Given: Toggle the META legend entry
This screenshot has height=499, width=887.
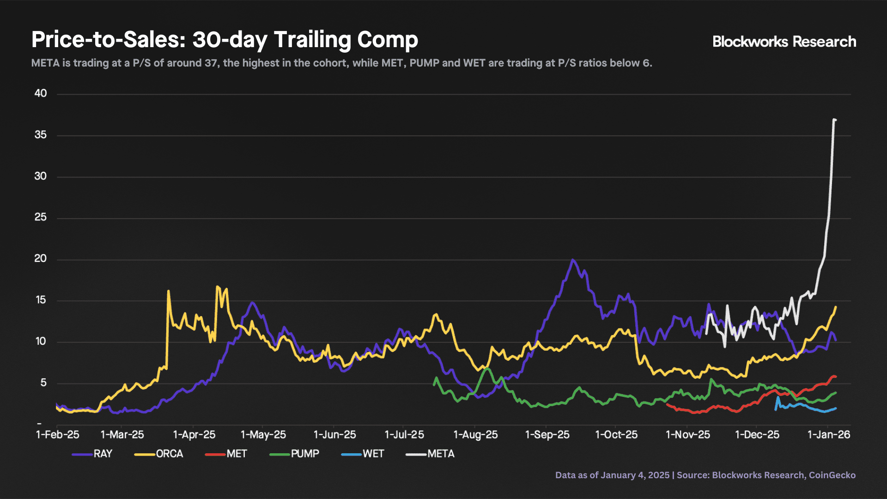Looking at the screenshot, I should [x=440, y=454].
